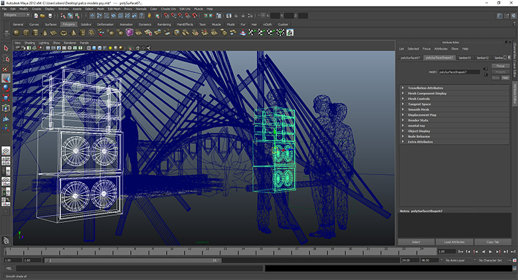518x280 pixels.
Task: Toggle snap to grids icon
Action: [166, 15]
